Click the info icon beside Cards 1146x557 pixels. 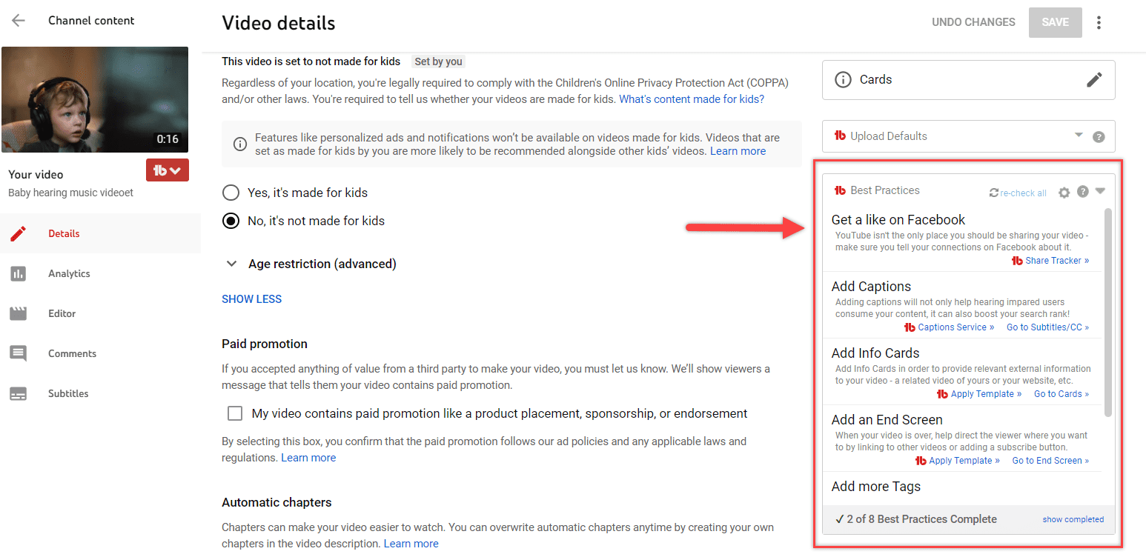[843, 80]
